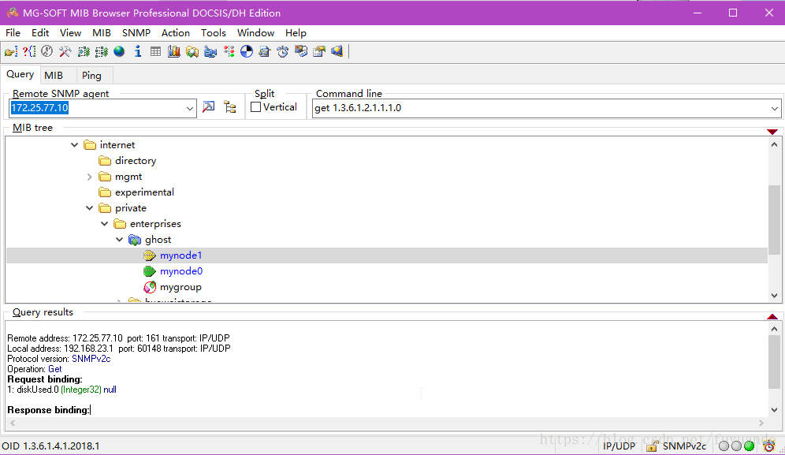Open the bar chart graph icon
Image resolution: width=785 pixels, height=455 pixels.
173,51
